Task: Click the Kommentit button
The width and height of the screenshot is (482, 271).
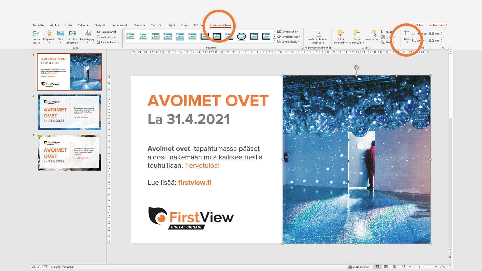Action: click(438, 25)
